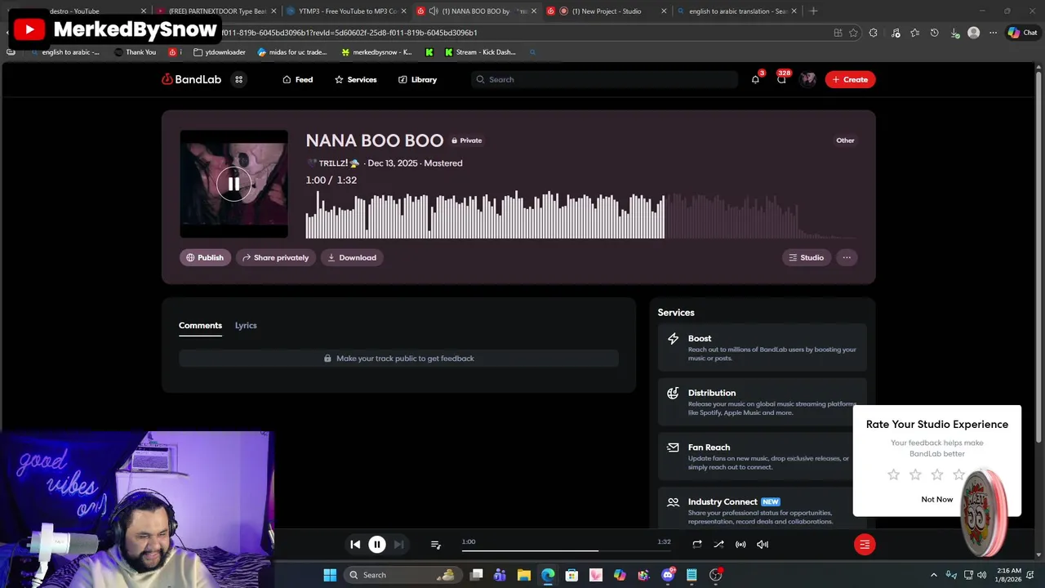
Task: Open the user profile avatar menu
Action: 807,79
